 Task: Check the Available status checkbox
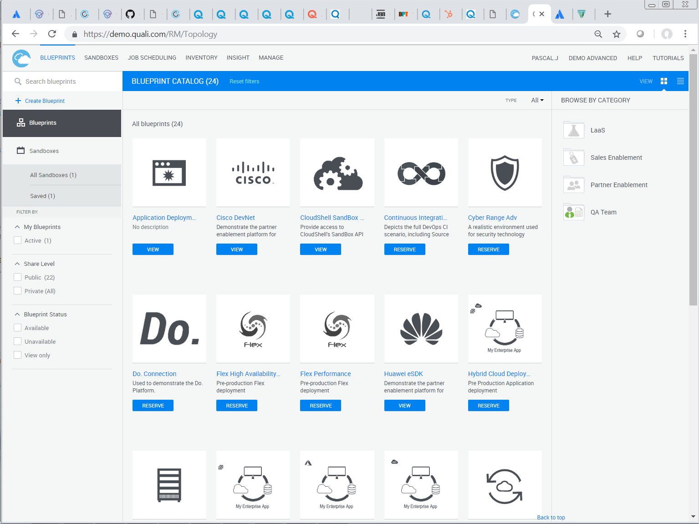pyautogui.click(x=18, y=328)
